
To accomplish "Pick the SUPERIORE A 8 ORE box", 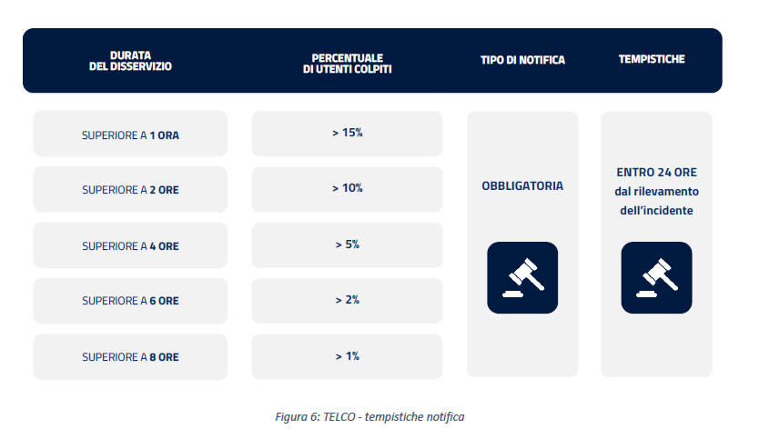I will coord(130,357).
